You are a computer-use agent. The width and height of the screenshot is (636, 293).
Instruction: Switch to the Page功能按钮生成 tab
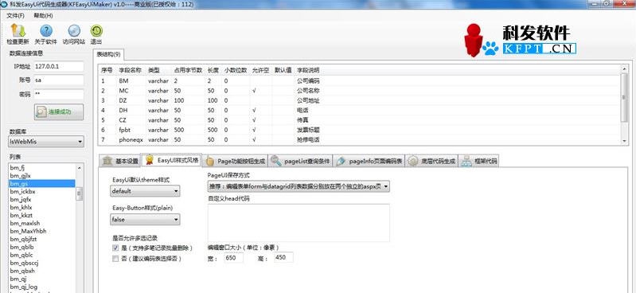click(235, 161)
